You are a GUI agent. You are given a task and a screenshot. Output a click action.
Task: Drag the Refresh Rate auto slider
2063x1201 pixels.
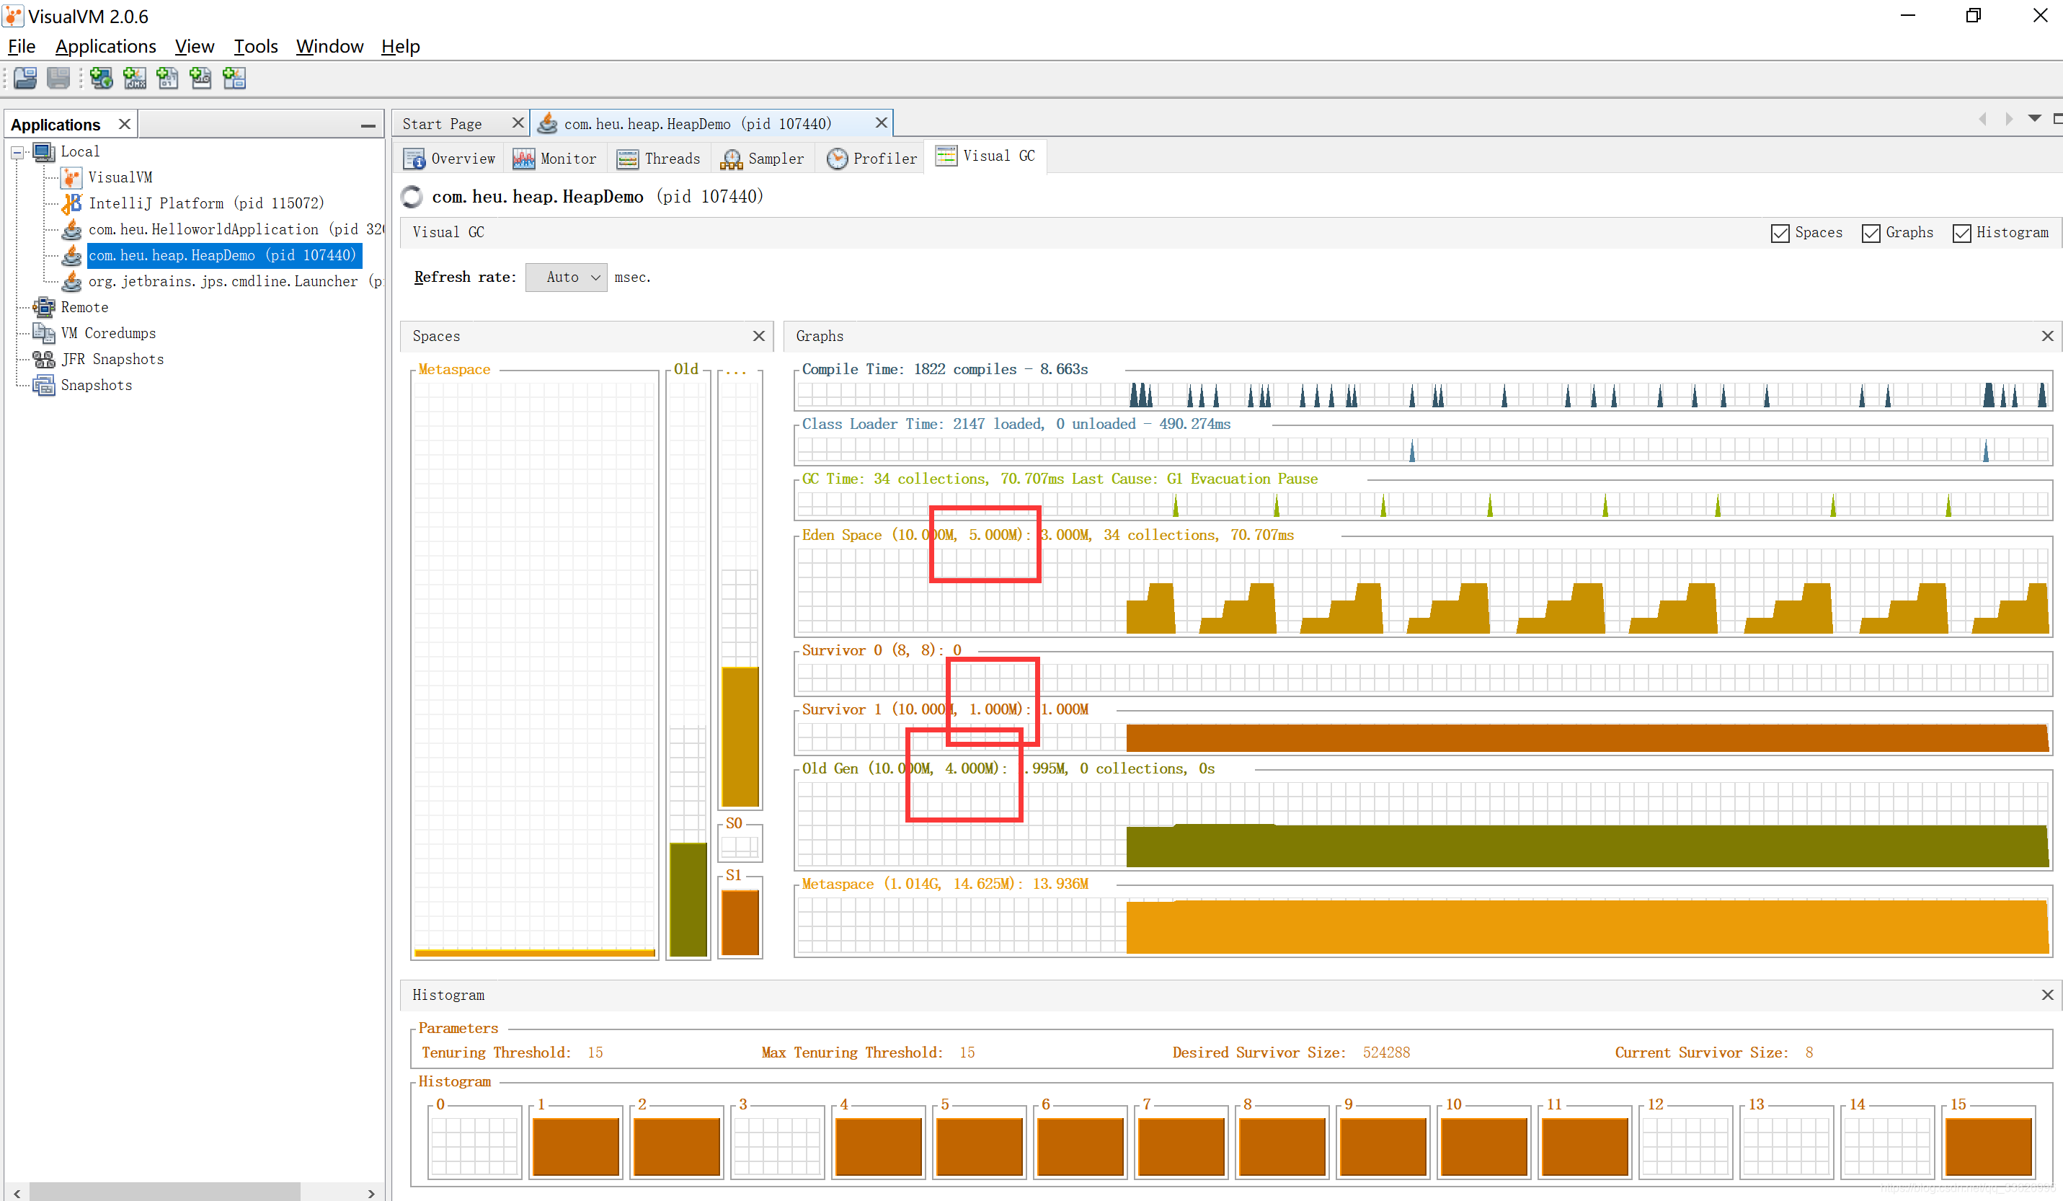coord(566,278)
